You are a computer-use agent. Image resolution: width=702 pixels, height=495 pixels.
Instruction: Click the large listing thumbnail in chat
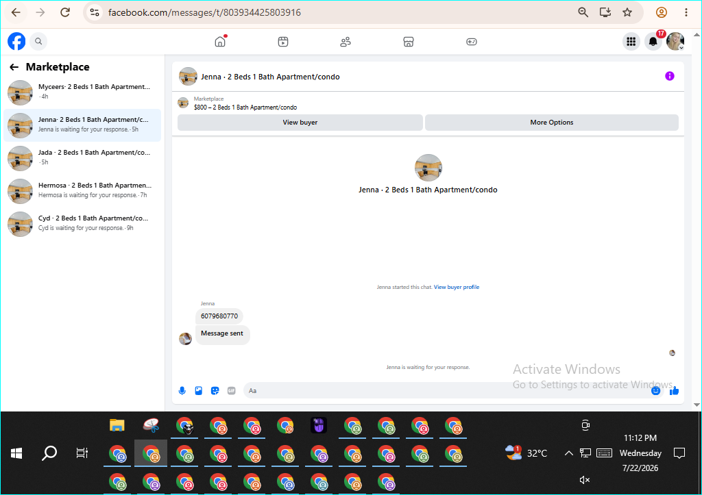pyautogui.click(x=428, y=168)
